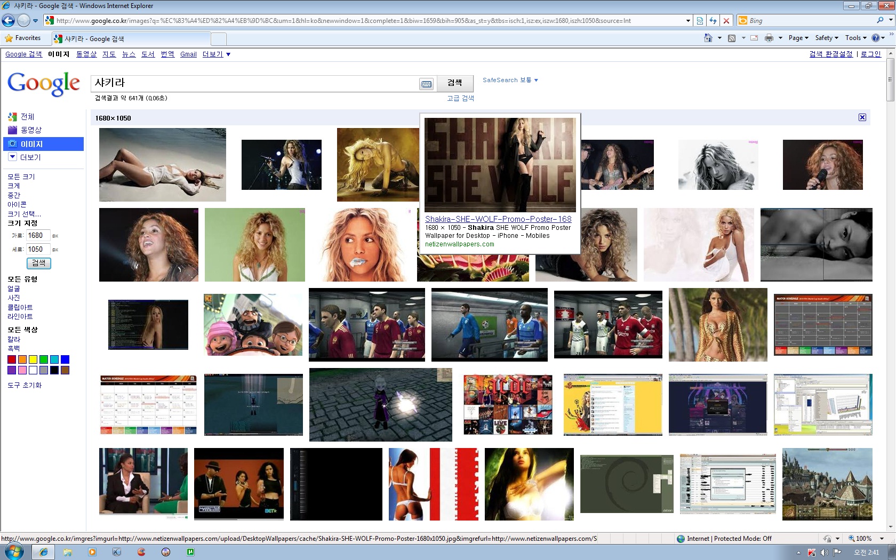Open the on-screen keyboard icon in search box
Image resolution: width=896 pixels, height=560 pixels.
426,84
